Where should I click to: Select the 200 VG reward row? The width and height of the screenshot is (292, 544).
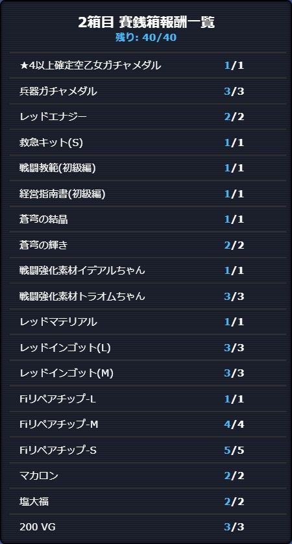[x=148, y=527]
